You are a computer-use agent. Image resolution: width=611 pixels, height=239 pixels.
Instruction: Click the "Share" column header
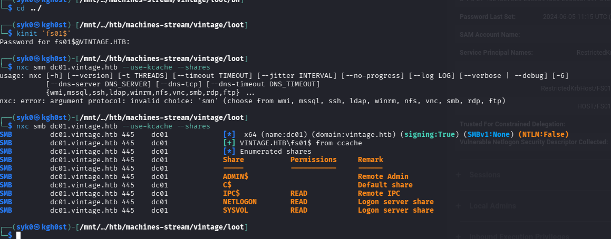234,160
